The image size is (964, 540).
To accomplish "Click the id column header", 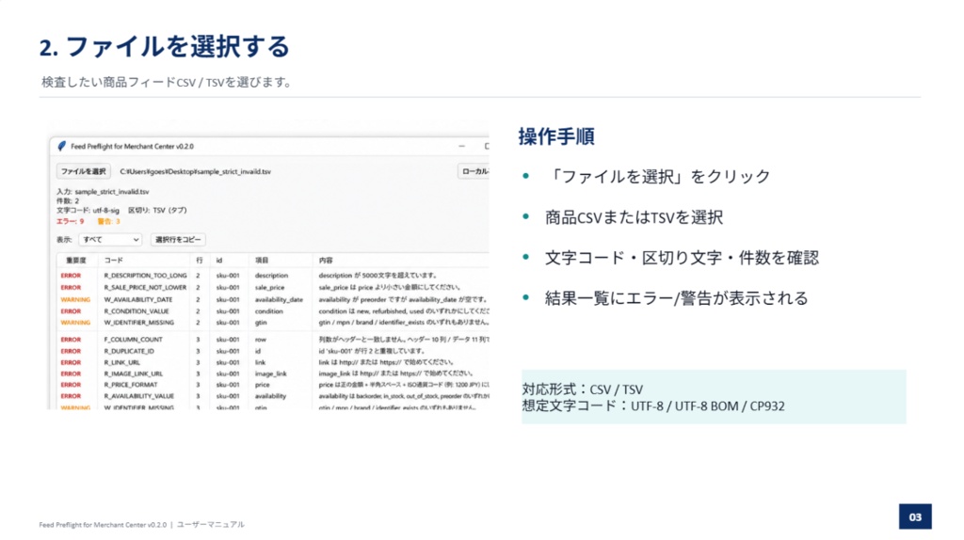I will (x=219, y=261).
